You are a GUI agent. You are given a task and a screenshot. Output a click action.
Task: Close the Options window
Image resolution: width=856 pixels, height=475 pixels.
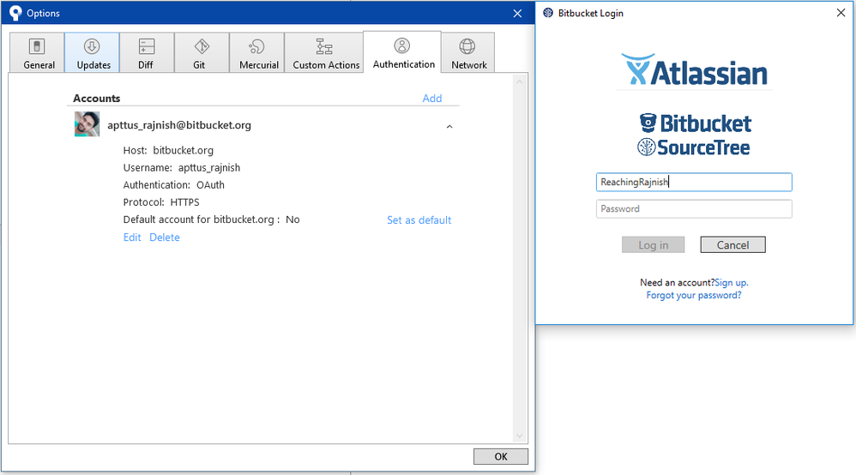point(517,13)
